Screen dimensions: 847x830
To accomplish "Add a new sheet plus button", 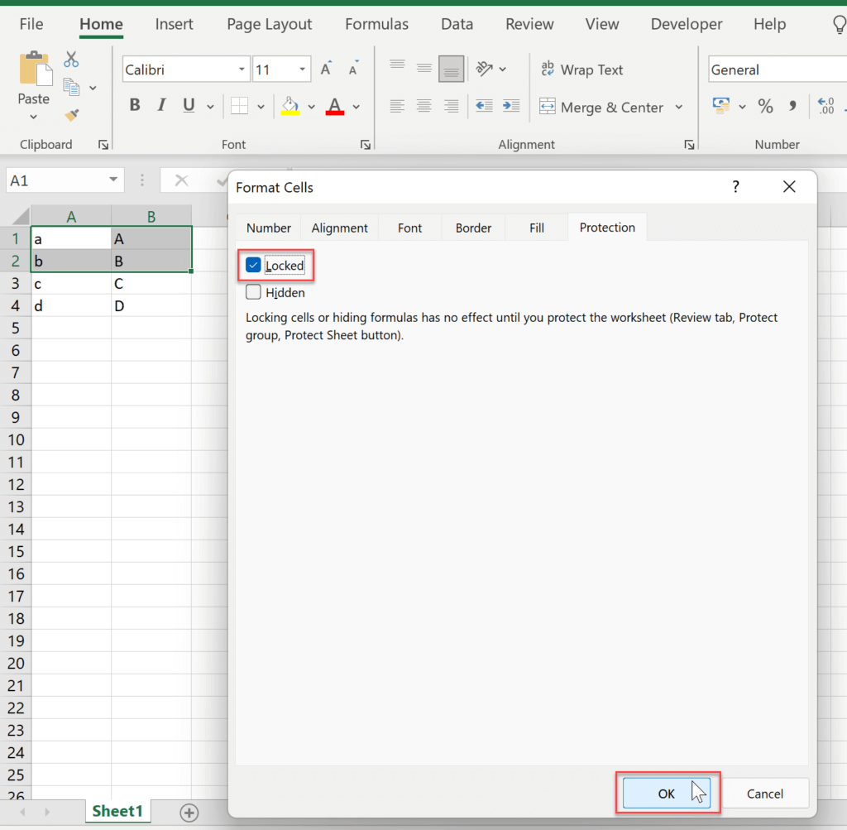I will (x=189, y=812).
